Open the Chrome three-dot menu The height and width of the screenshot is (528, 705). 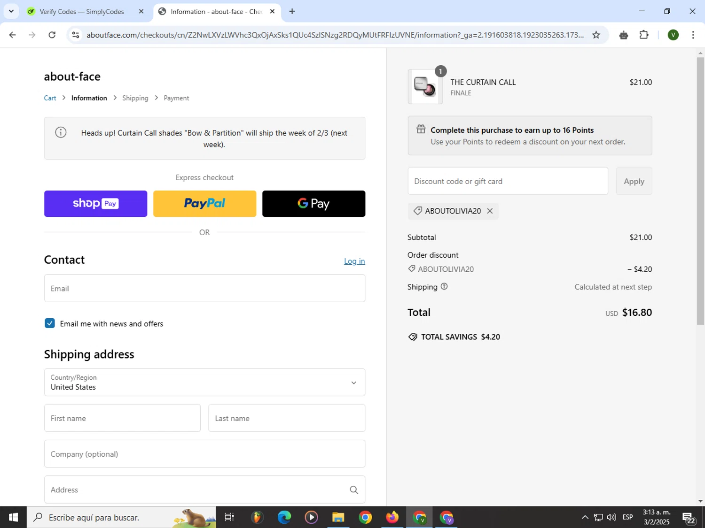click(x=693, y=35)
